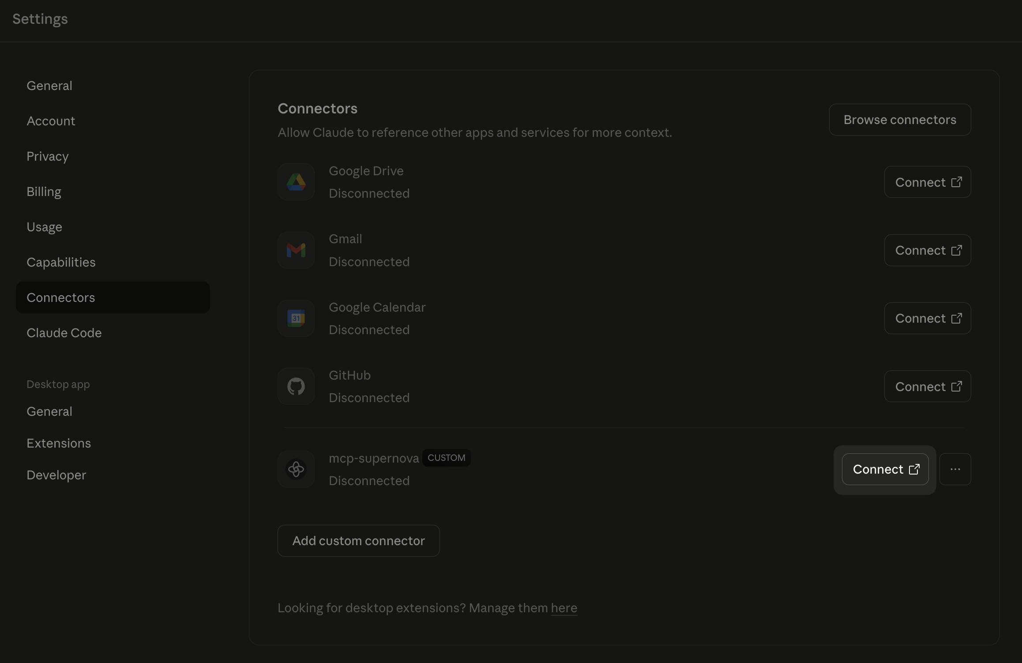The width and height of the screenshot is (1022, 663).
Task: Connect the mcp-supernova custom connector
Action: 885,469
